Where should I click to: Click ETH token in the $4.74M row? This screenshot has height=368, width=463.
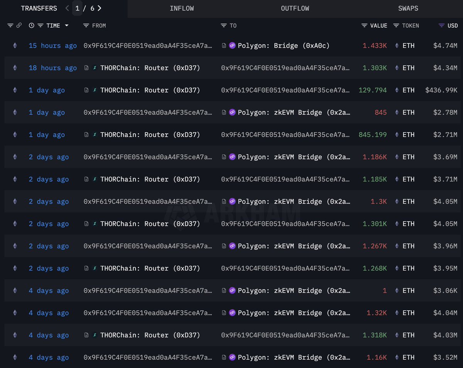click(x=409, y=45)
